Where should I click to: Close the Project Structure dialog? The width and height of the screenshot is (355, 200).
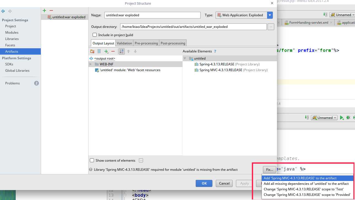[272, 3]
